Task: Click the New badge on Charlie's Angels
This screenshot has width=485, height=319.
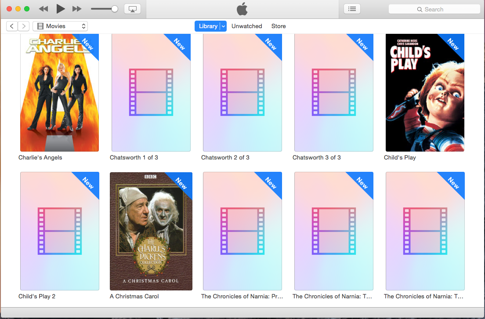Action: coord(88,44)
